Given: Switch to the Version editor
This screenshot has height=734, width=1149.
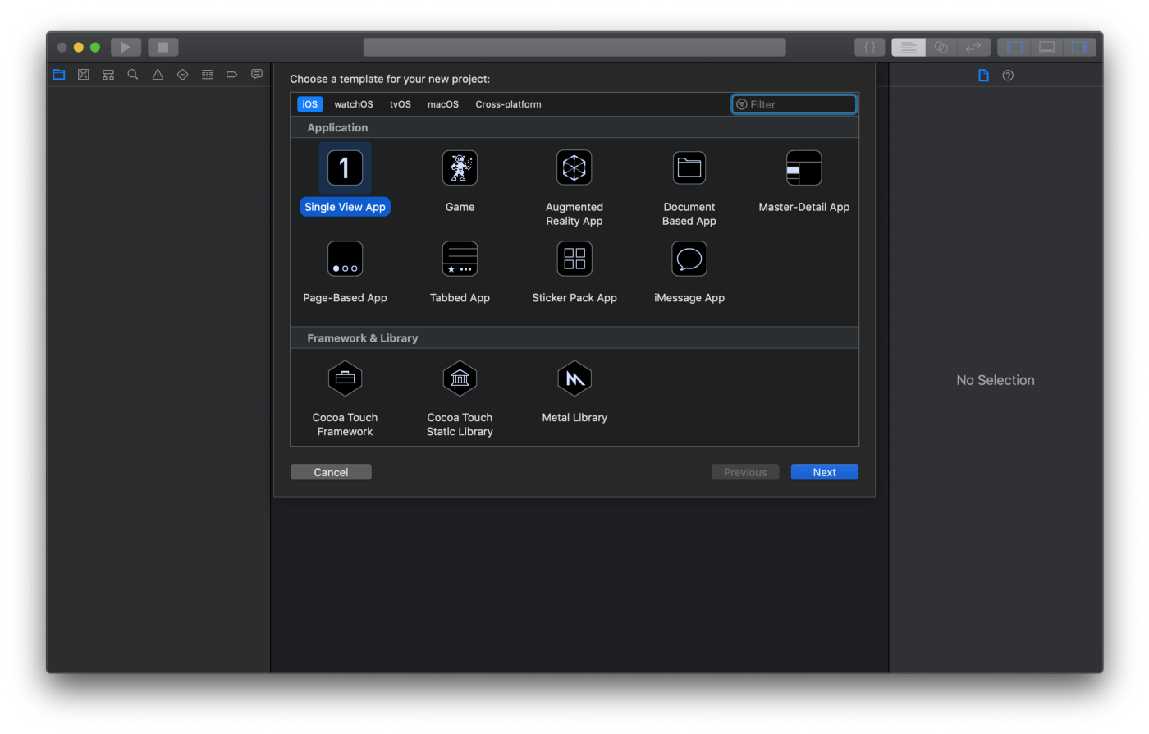Looking at the screenshot, I should pyautogui.click(x=974, y=48).
